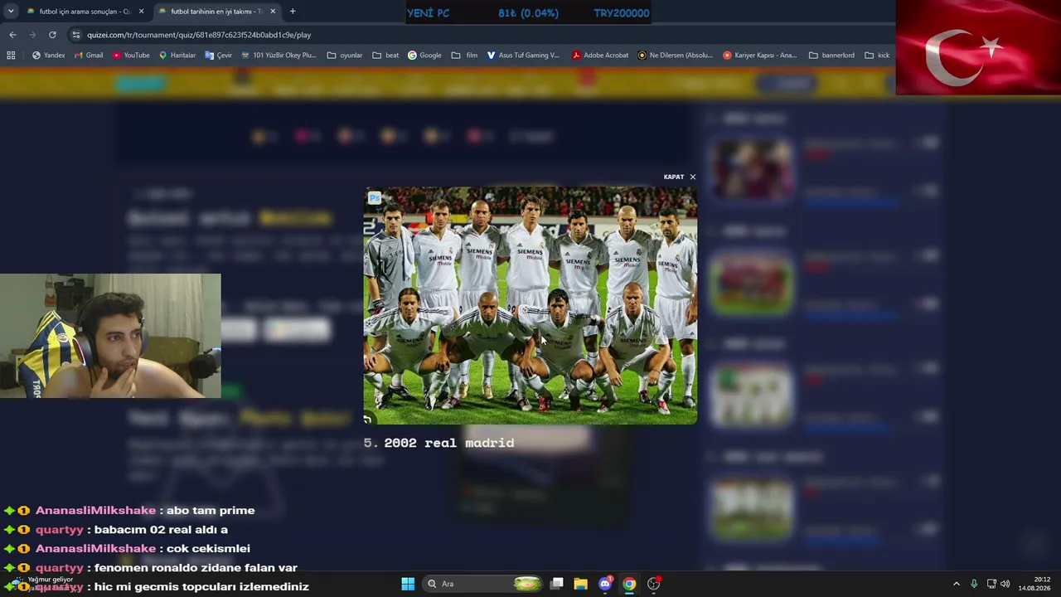Click the microphone tray icon
The width and height of the screenshot is (1061, 597).
(974, 584)
